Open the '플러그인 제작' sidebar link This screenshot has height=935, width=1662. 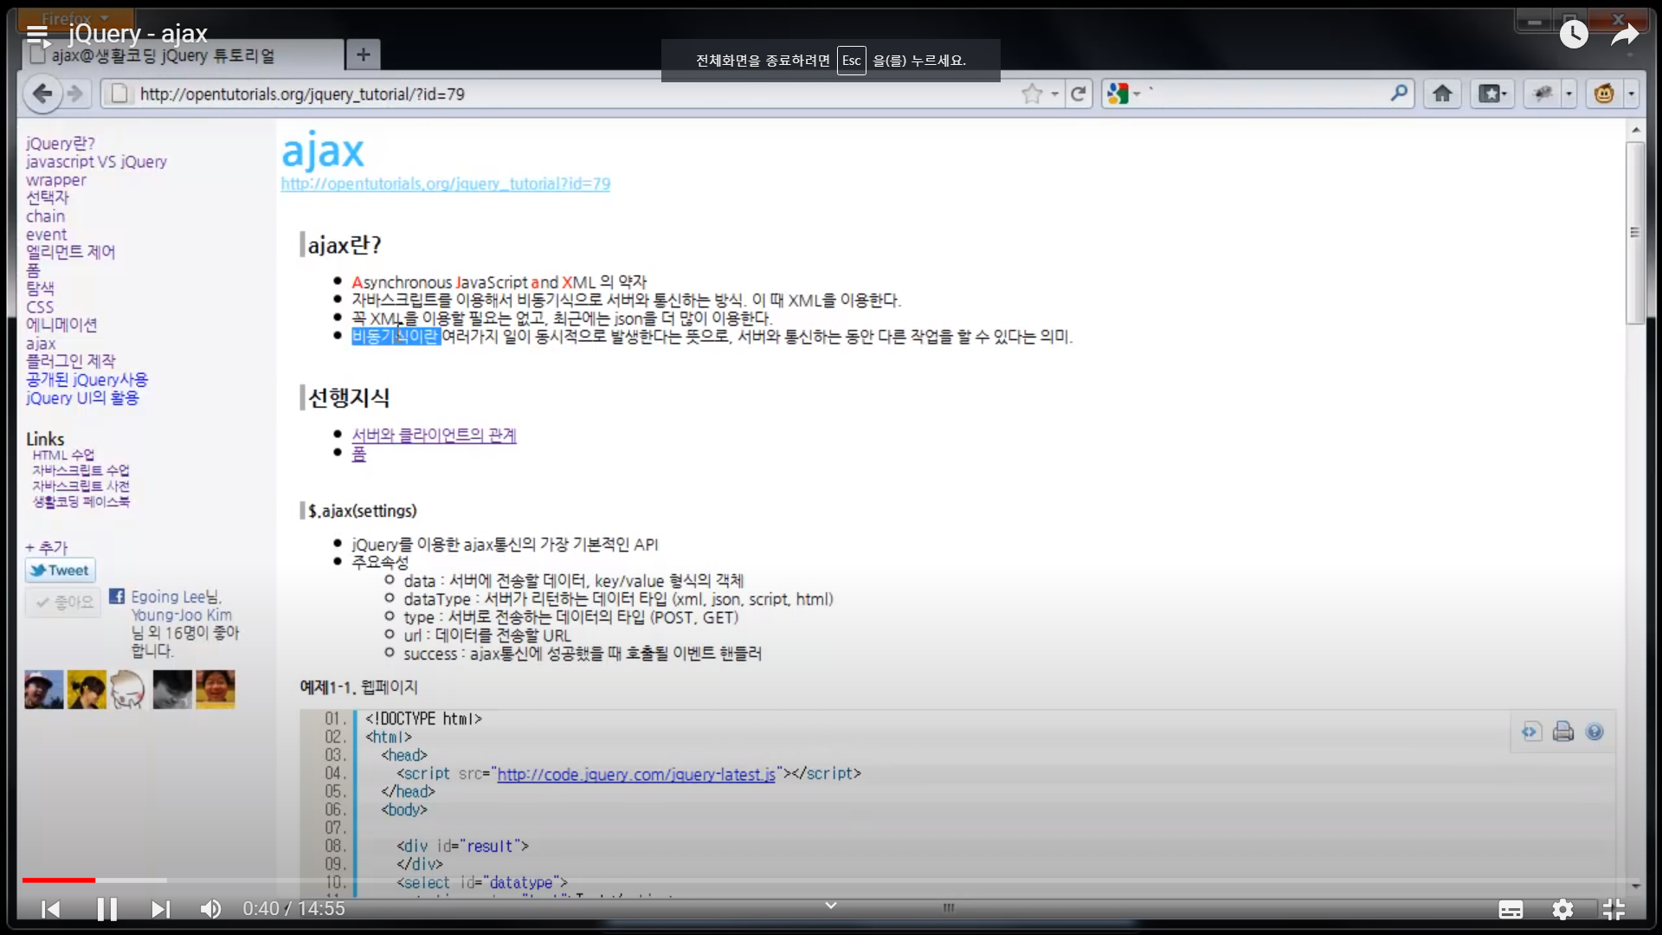tap(70, 361)
